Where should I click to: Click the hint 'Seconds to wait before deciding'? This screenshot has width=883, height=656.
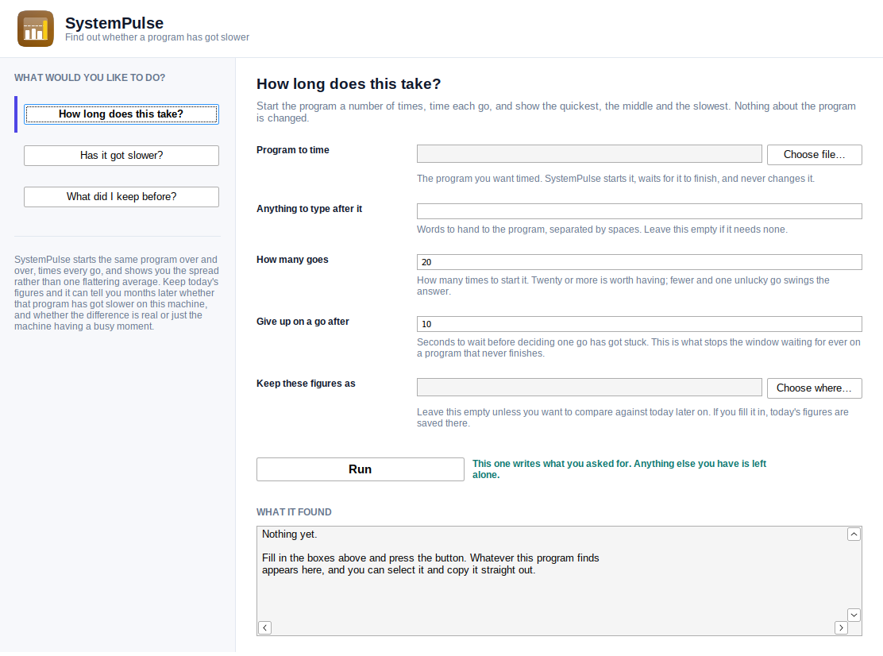point(638,347)
